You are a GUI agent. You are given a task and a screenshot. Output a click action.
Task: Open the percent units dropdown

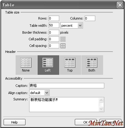click(72, 26)
